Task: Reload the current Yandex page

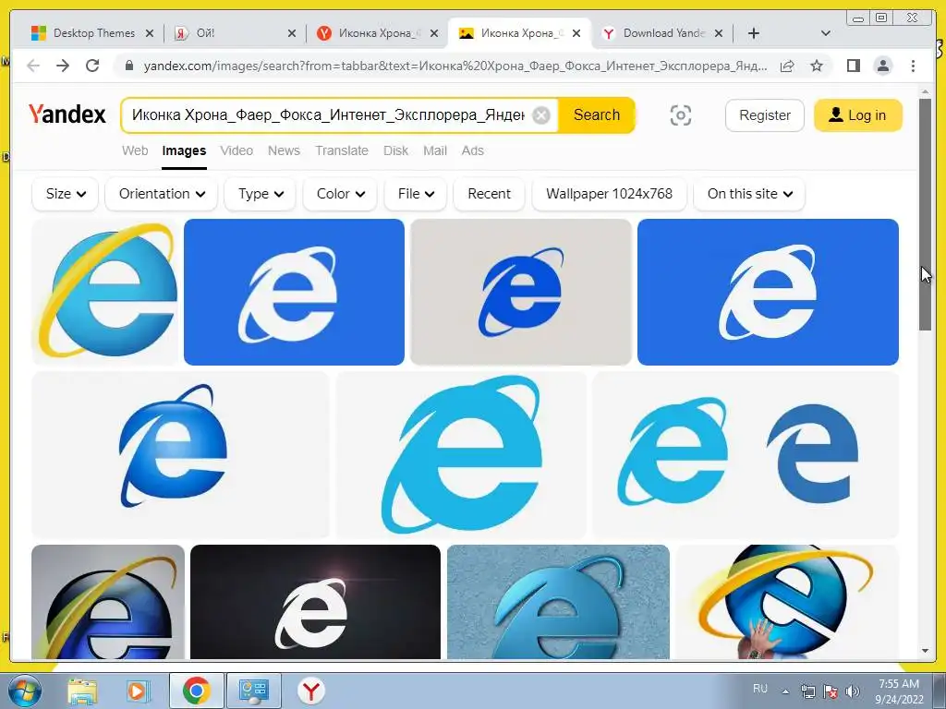Action: pyautogui.click(x=92, y=66)
